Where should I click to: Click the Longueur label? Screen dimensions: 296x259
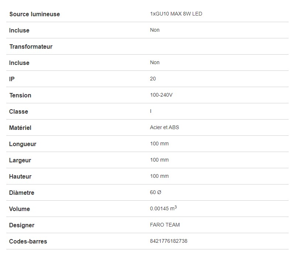pos(23,144)
